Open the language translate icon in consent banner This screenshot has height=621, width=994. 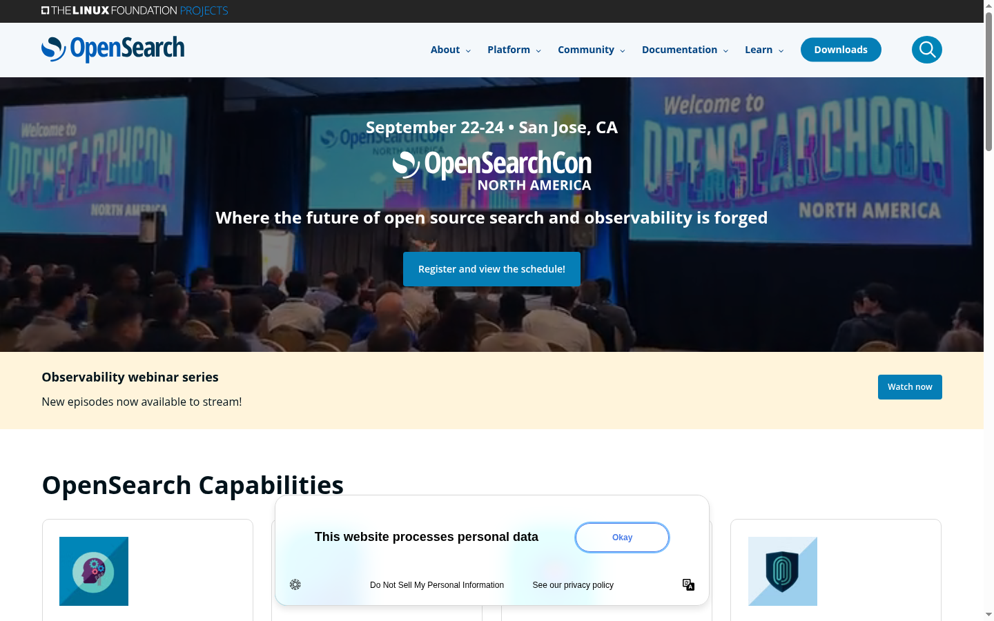(x=688, y=584)
